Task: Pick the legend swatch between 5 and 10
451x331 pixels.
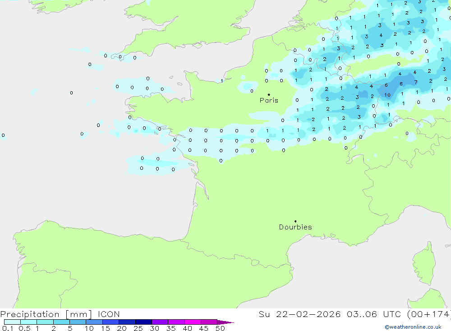Action: click(78, 322)
